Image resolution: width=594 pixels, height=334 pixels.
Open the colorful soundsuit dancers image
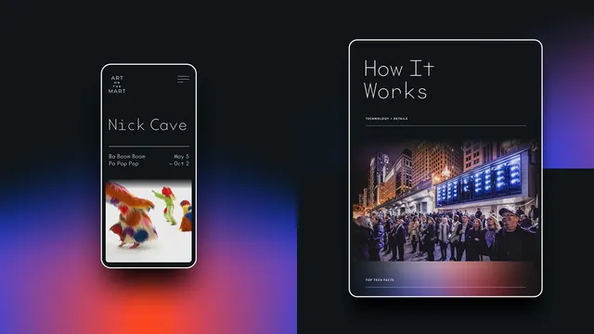click(148, 221)
